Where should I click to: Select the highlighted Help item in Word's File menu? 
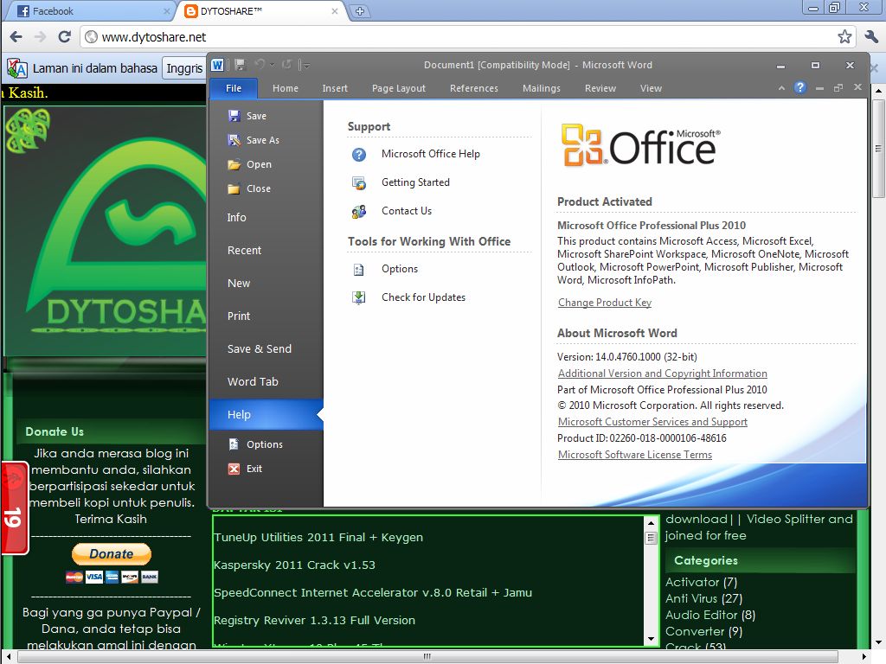pyautogui.click(x=266, y=414)
